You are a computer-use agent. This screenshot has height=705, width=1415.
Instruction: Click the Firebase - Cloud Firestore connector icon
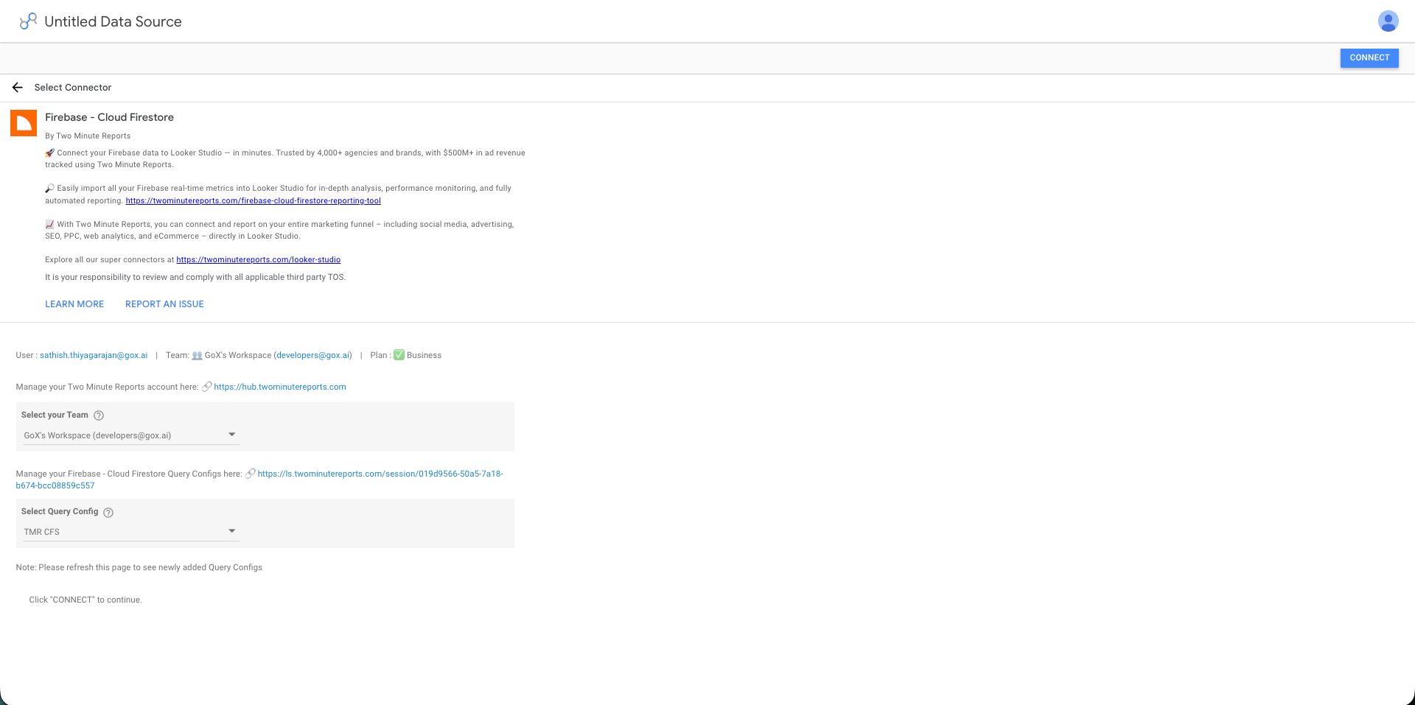(x=24, y=122)
